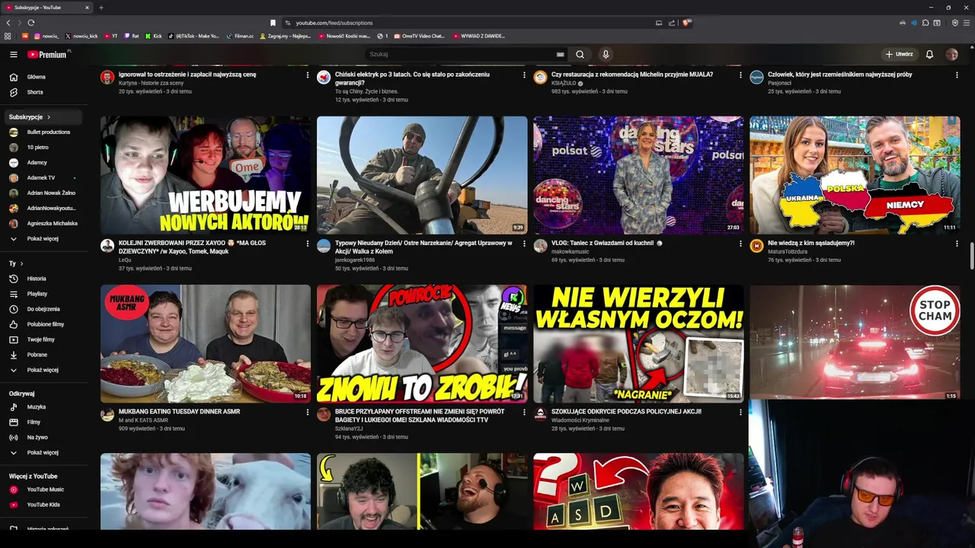Open the account avatar menu
Viewport: 975px width, 548px height.
[951, 55]
